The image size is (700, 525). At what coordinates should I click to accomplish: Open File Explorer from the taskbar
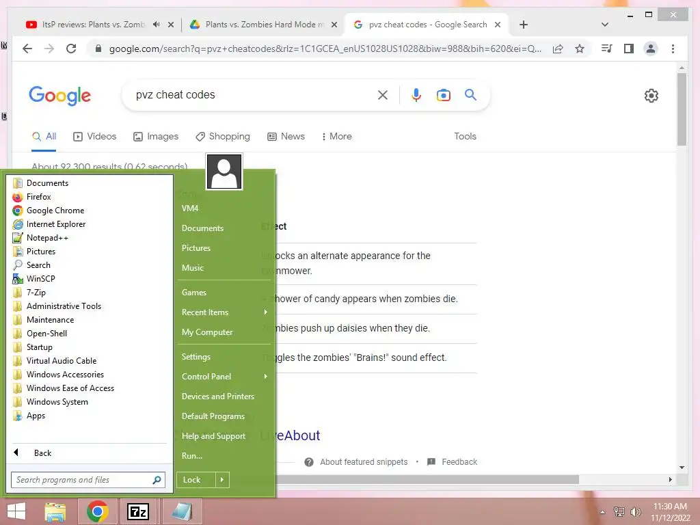pos(55,511)
